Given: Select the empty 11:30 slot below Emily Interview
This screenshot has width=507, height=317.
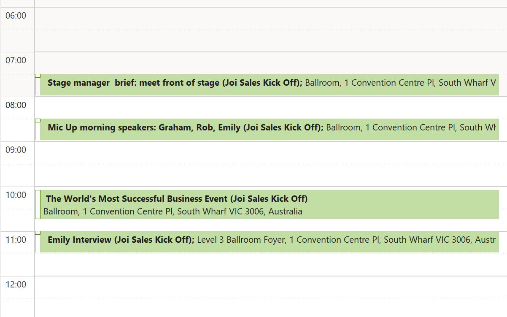Looking at the screenshot, I should pyautogui.click(x=270, y=265).
